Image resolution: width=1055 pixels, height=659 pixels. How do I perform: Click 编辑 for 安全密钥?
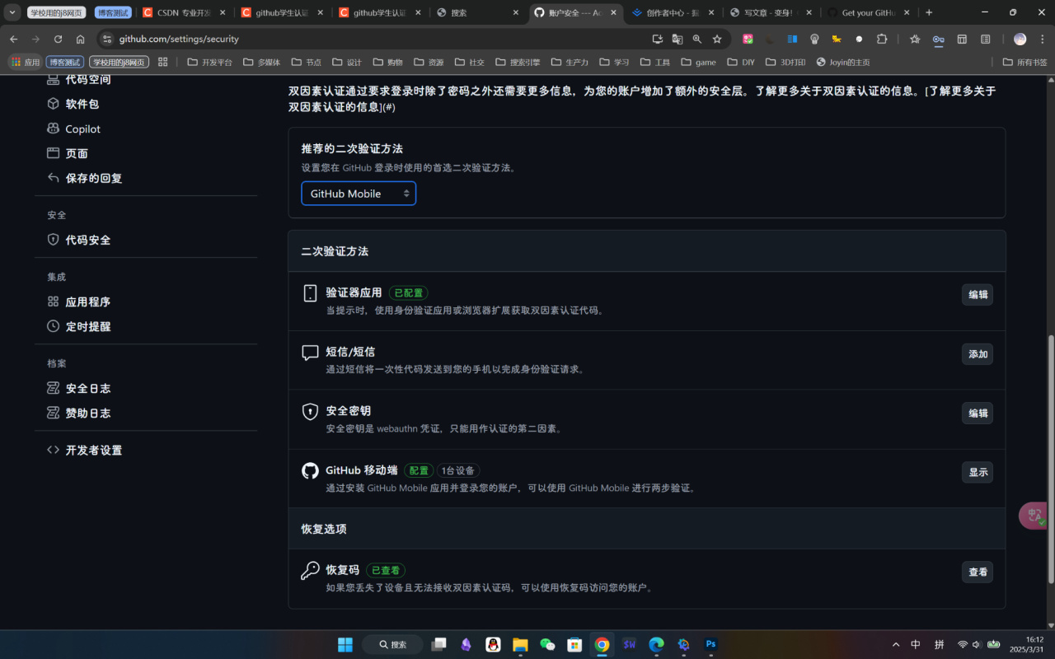click(x=978, y=414)
